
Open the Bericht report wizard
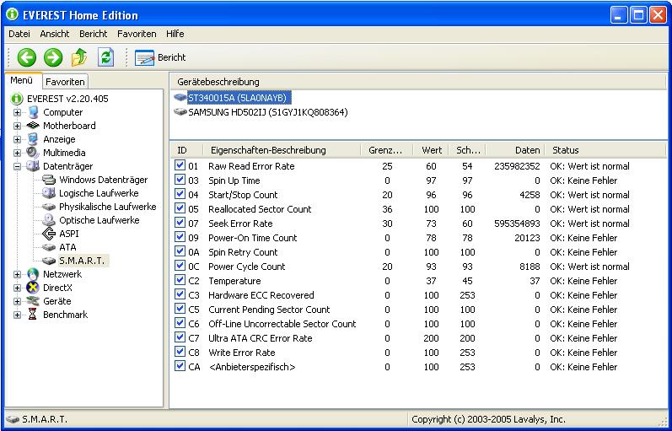click(x=160, y=57)
